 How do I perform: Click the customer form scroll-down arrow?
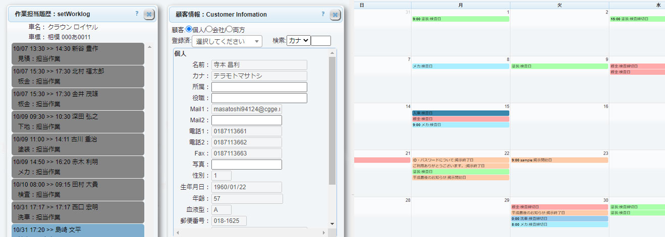pos(332,223)
